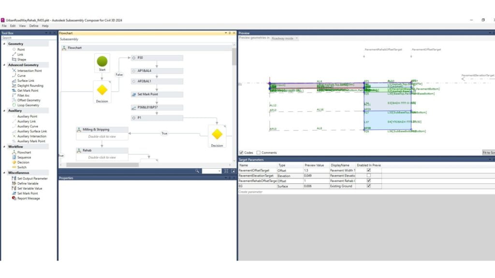This screenshot has height=278, width=495.
Task: Select the Loop Geometry tool
Action: (x=28, y=105)
